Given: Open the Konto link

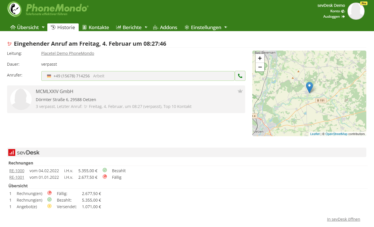Looking at the screenshot, I should click(x=338, y=11).
